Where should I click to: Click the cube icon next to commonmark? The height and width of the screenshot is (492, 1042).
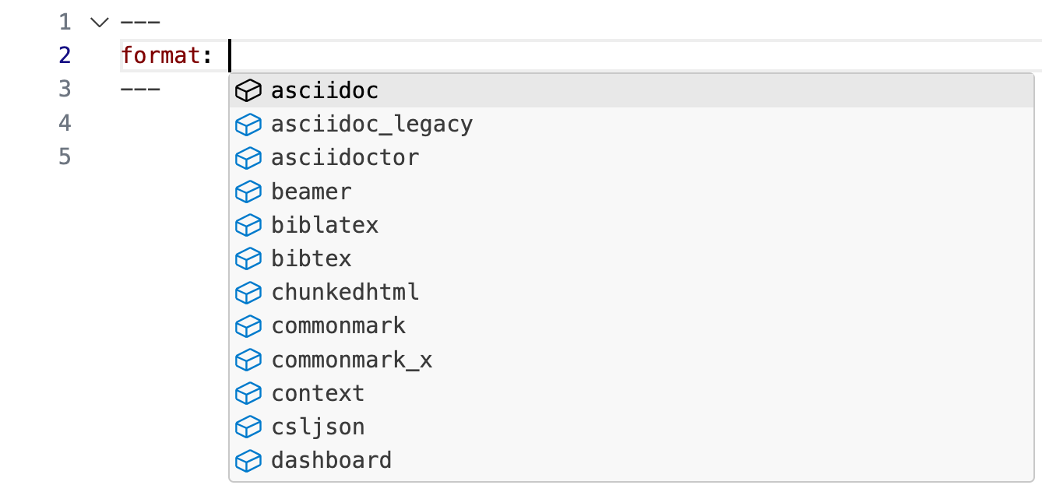[x=248, y=325]
